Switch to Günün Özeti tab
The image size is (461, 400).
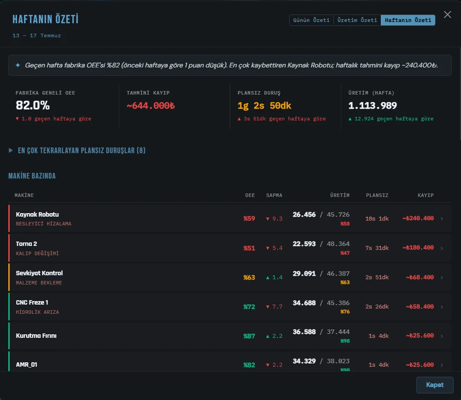(311, 20)
